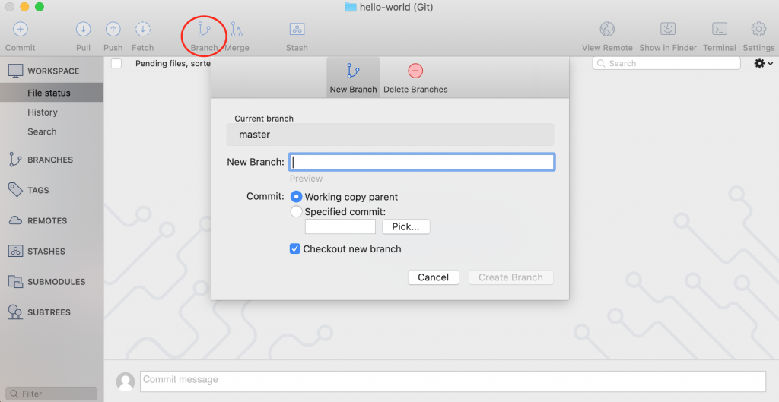Click Show in Finder icon
This screenshot has height=402, width=779.
click(x=668, y=30)
